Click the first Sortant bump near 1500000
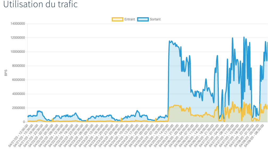Image resolution: width=268 pixels, height=150 pixels. pyautogui.click(x=39, y=111)
